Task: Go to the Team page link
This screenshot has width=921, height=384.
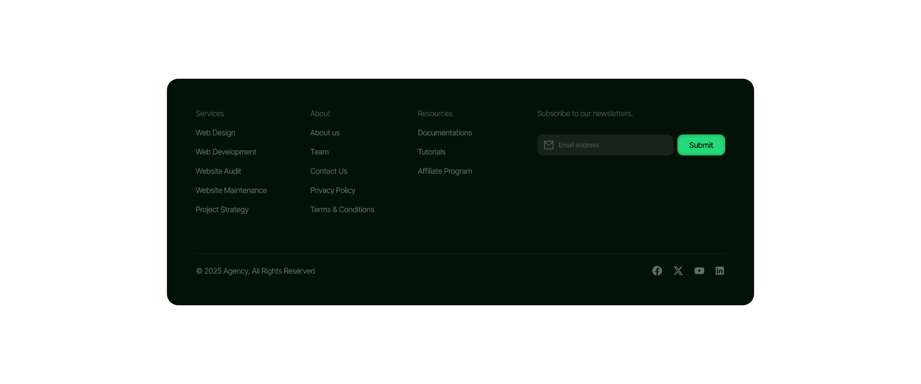Action: click(319, 152)
